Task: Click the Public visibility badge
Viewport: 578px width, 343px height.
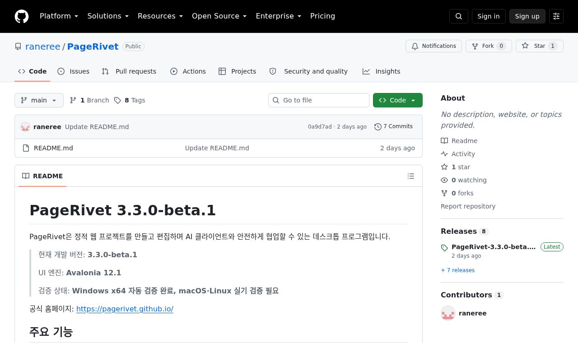Action: 133,46
